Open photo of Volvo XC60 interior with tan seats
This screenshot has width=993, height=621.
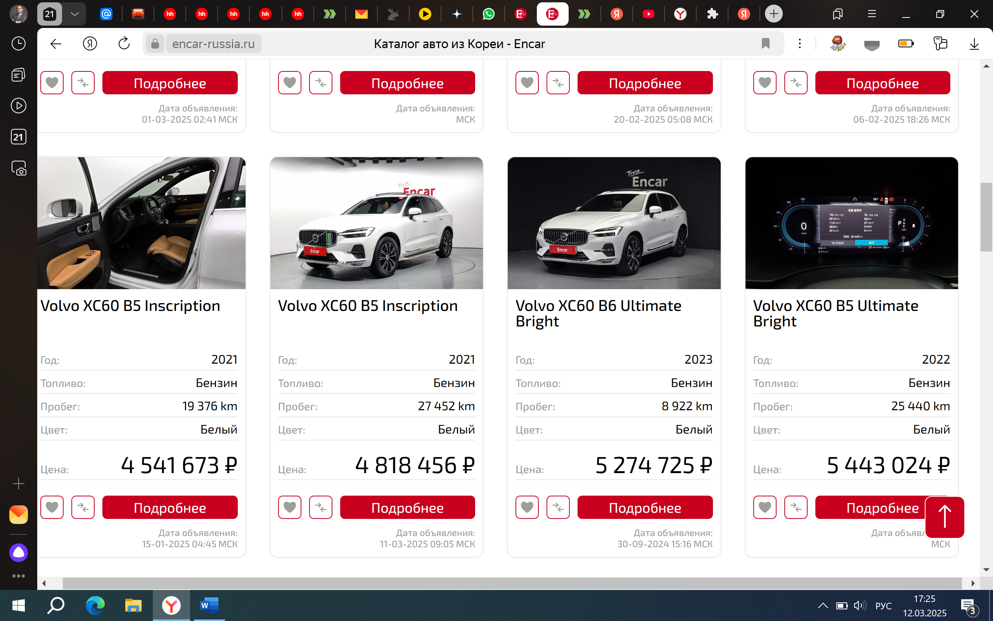pos(141,223)
